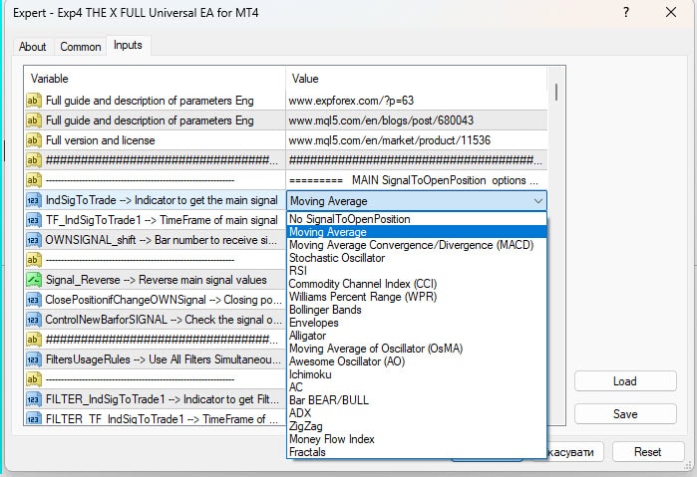
Task: Click the icon beside ControlNewBarforSIGNAL row
Action: tap(33, 320)
